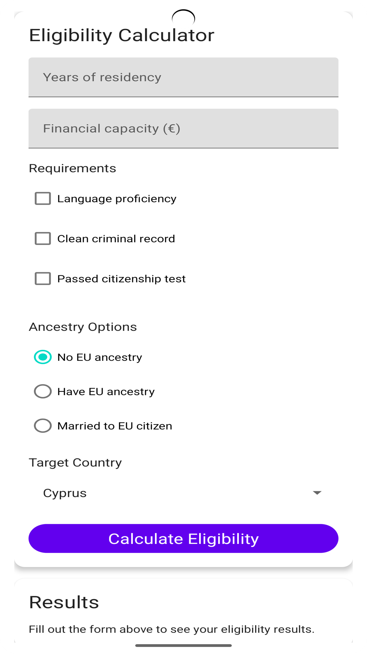This screenshot has height=654, width=367.
Task: Select Married to EU citizen radio button
Action: tap(43, 426)
